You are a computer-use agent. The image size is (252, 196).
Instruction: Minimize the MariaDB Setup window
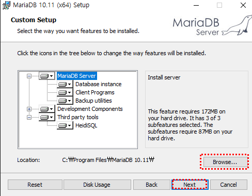[x=196, y=5]
